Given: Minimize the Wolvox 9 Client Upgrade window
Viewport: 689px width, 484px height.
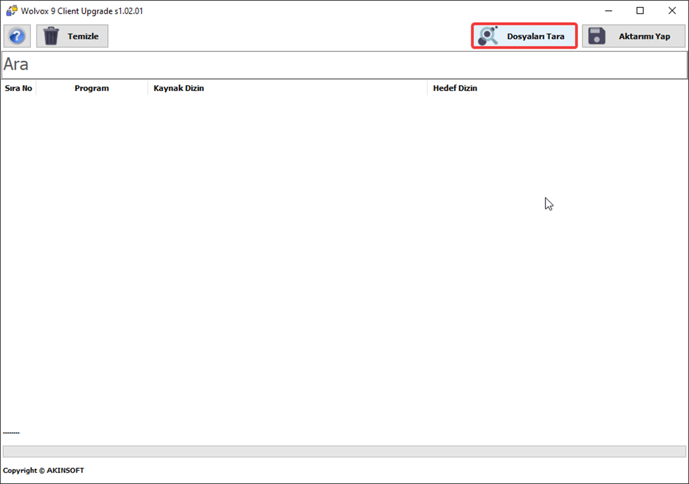Looking at the screenshot, I should click(609, 11).
